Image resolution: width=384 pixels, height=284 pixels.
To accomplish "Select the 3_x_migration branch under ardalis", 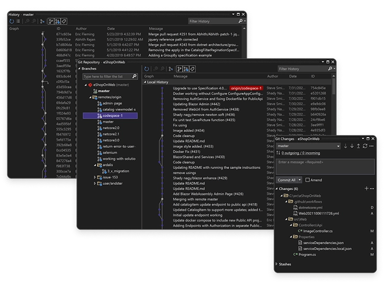I will click(118, 171).
